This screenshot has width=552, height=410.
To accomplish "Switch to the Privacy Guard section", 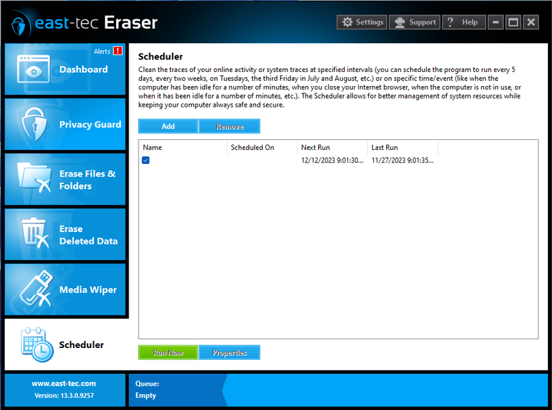I will click(65, 124).
